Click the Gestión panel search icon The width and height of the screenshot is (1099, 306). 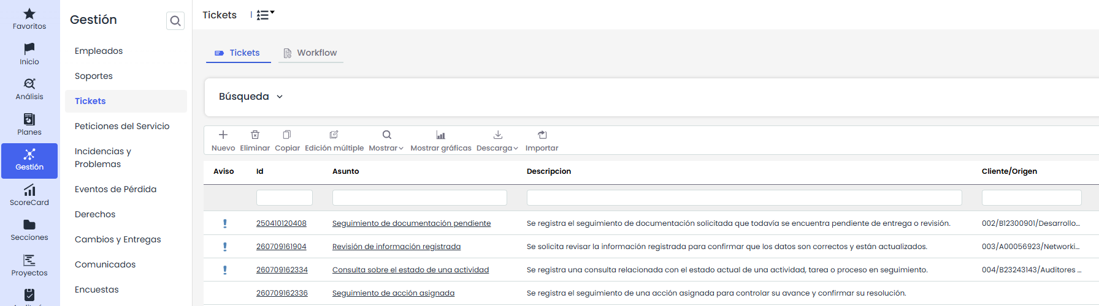[175, 21]
